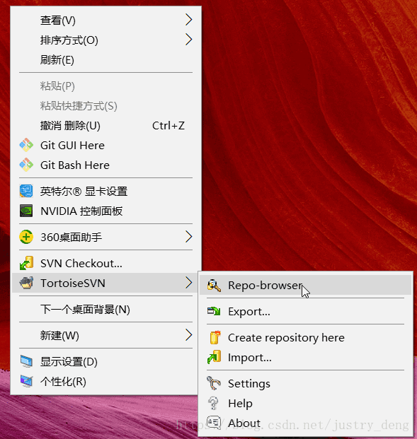Click the 360 desktop assistant icon

[26, 237]
